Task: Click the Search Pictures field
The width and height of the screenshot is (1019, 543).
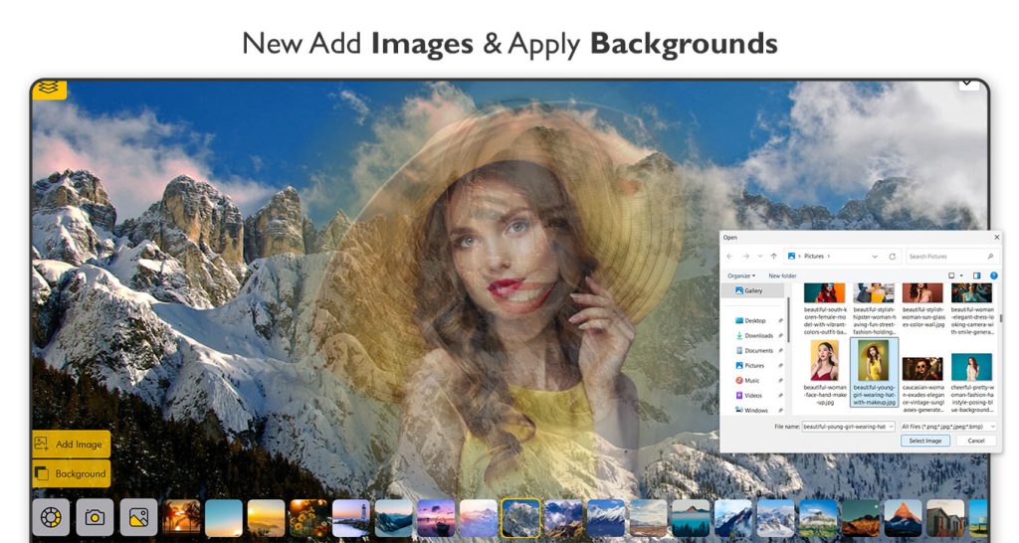Action: click(x=950, y=257)
